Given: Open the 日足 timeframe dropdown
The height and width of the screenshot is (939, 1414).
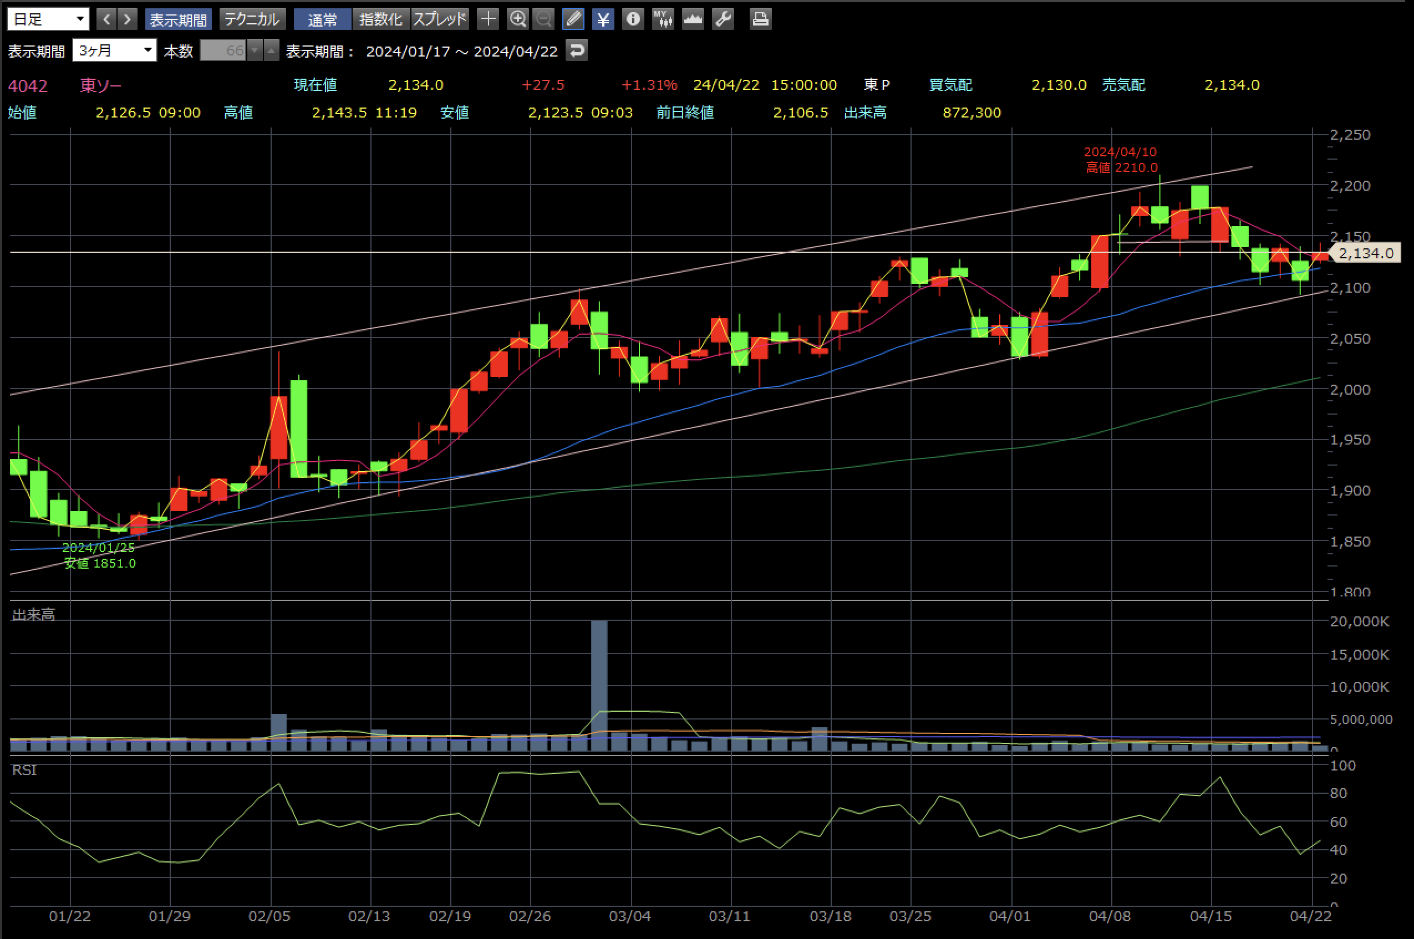Looking at the screenshot, I should [48, 19].
